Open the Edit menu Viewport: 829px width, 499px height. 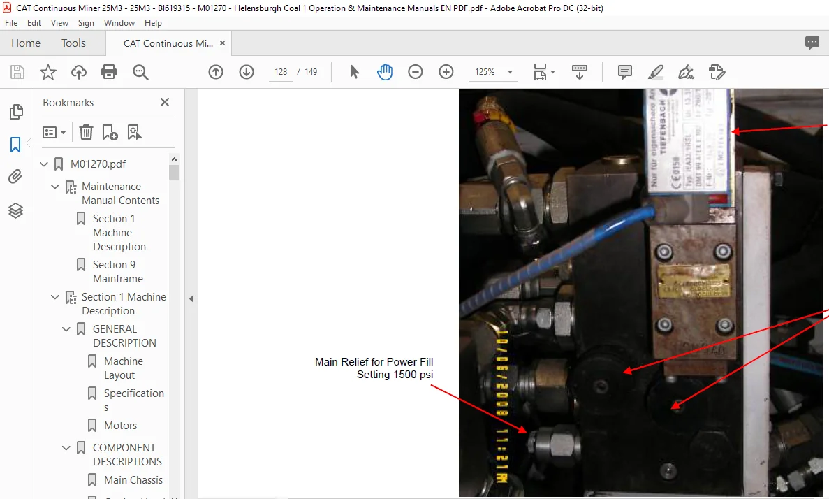34,23
